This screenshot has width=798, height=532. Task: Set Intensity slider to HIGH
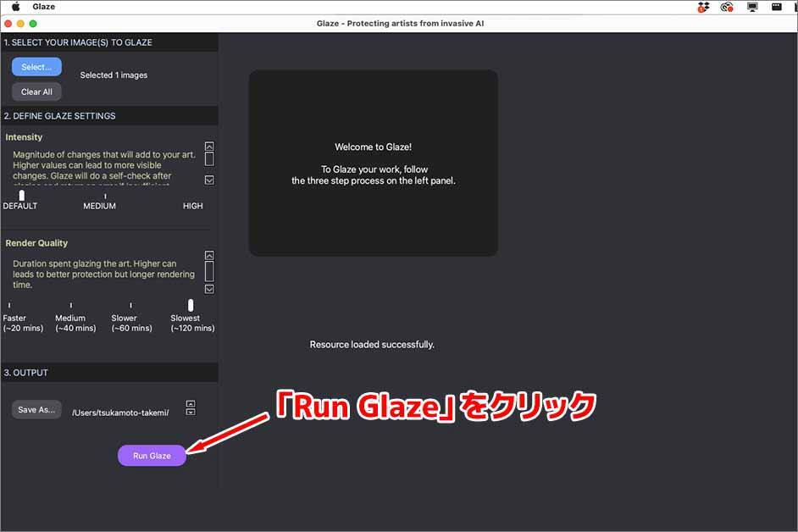[193, 196]
